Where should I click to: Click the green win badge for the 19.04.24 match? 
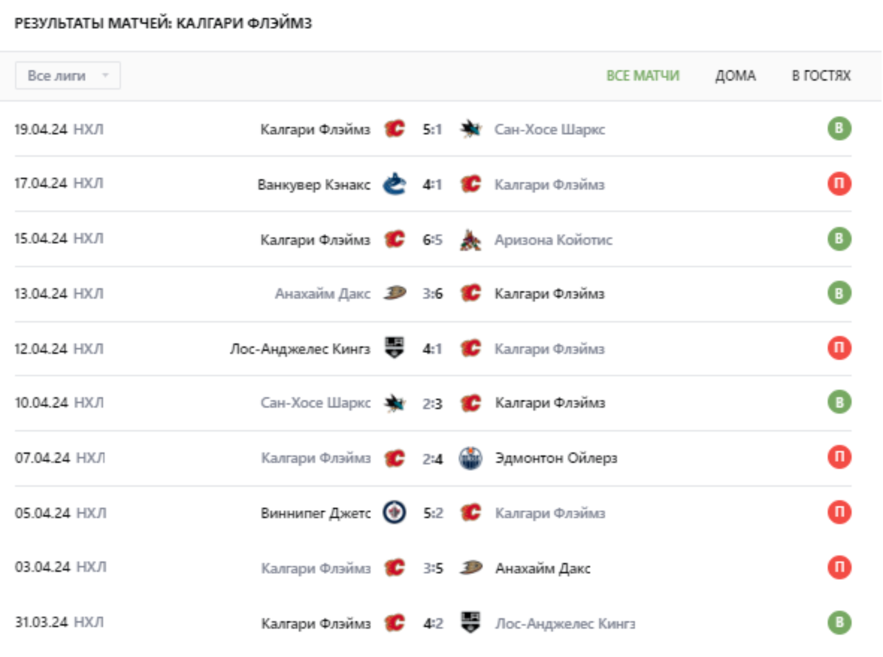(x=839, y=129)
